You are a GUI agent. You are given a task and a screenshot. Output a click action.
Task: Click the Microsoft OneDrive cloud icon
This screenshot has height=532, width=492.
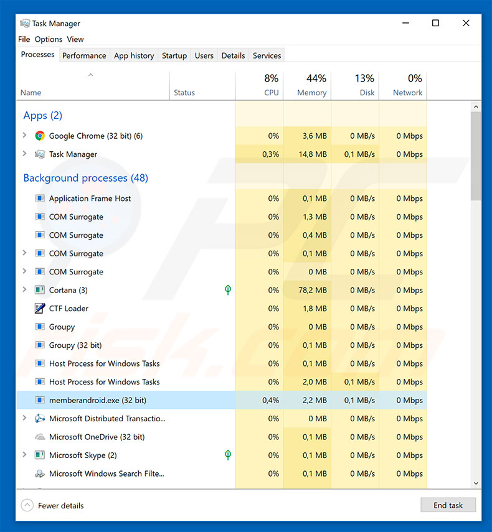coord(40,437)
